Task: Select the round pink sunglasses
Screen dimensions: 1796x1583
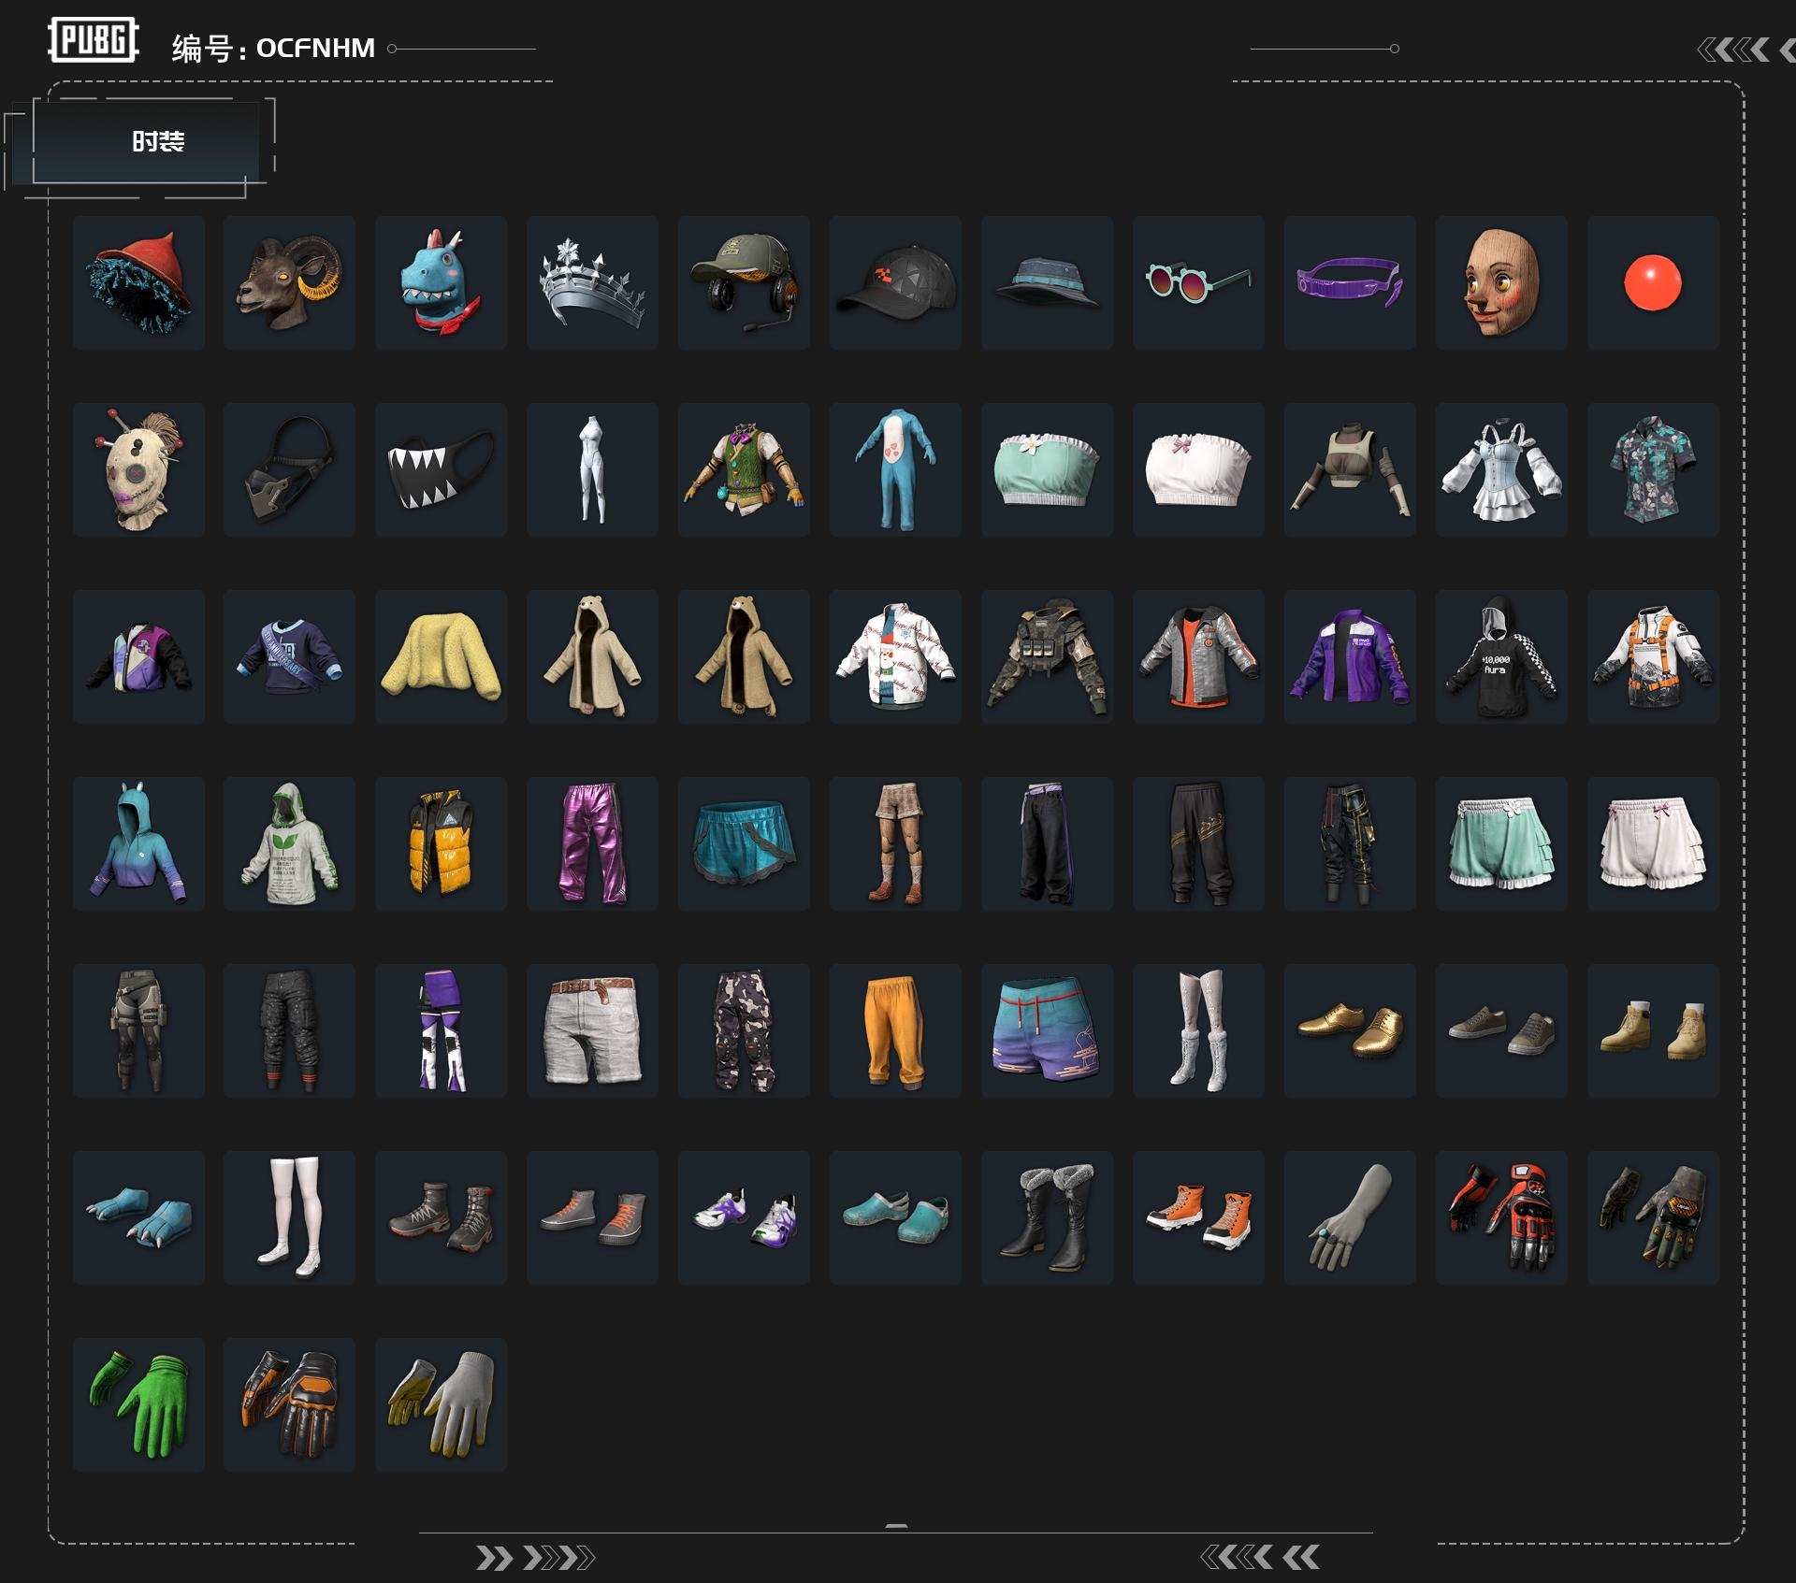Action: [1198, 282]
